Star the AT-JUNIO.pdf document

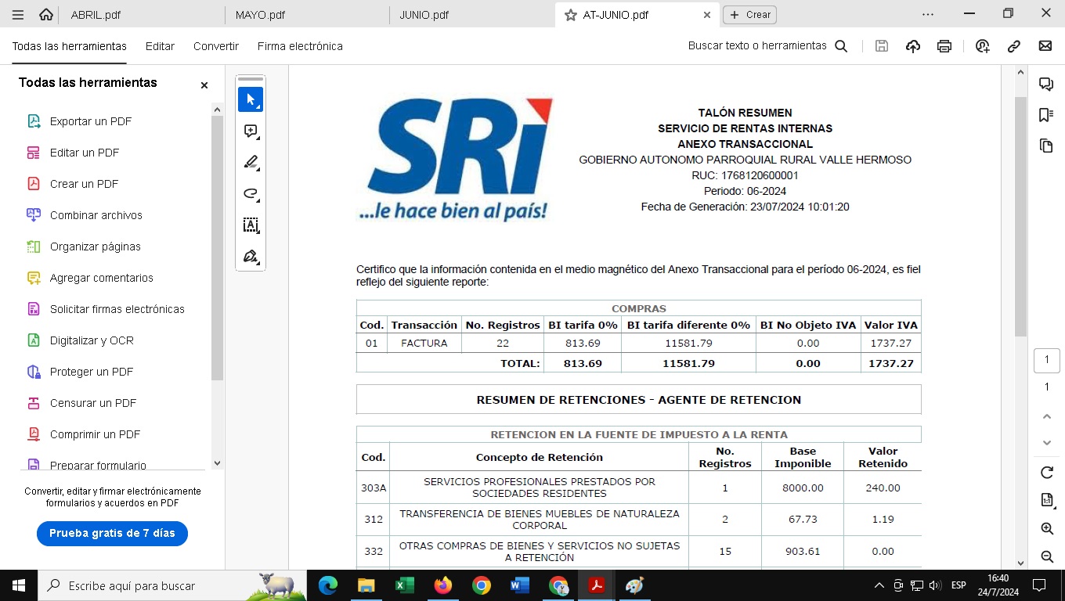[x=570, y=15]
